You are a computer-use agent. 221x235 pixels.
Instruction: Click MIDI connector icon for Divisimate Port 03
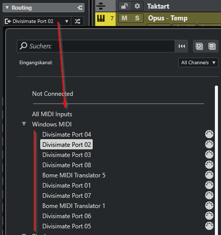point(209,154)
